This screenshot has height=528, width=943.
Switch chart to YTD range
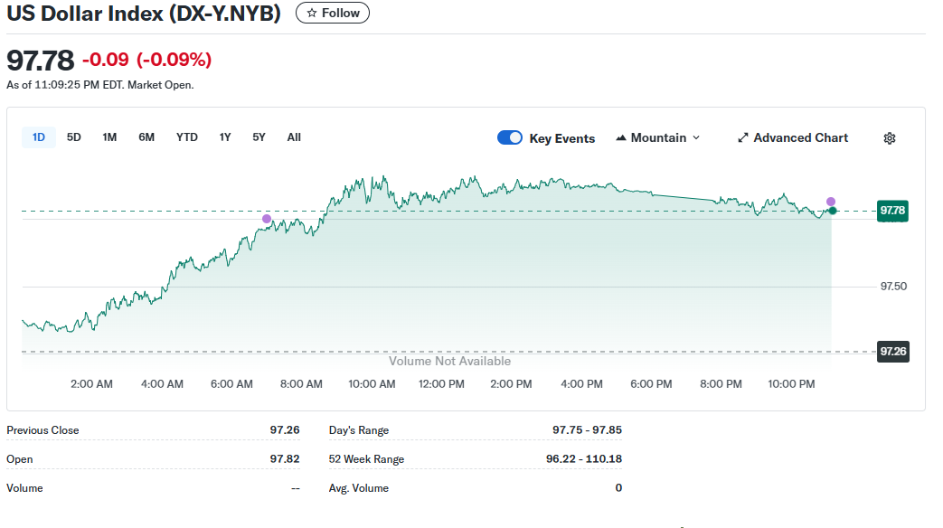point(187,137)
